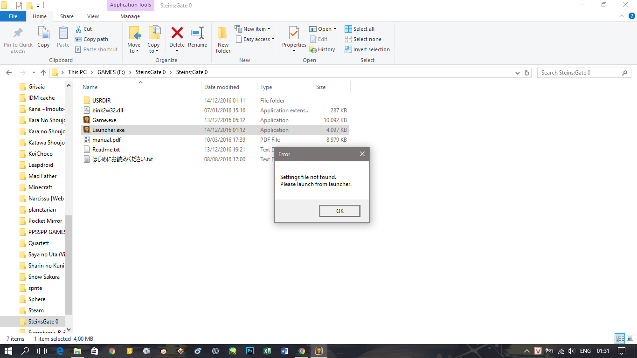Open the File tab
The width and height of the screenshot is (637, 358).
point(13,16)
